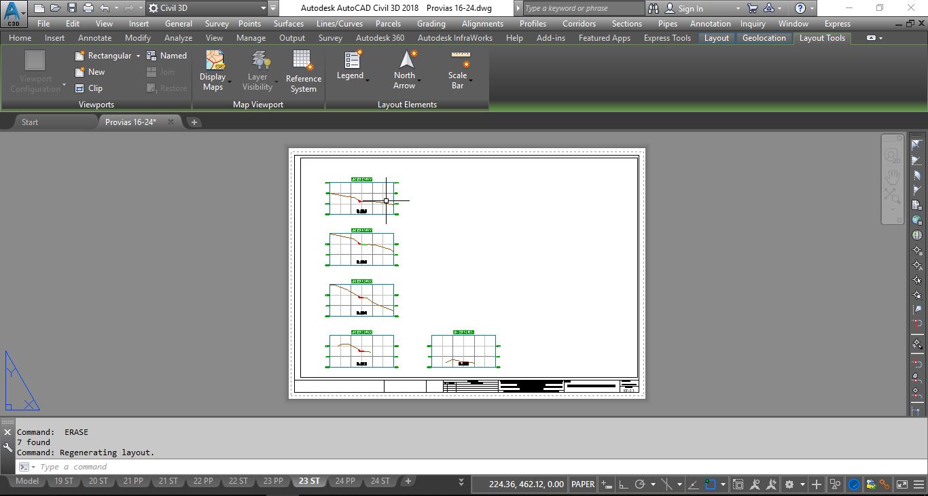Click the globe icon in right vertical toolbar
The width and height of the screenshot is (928, 496).
pyautogui.click(x=917, y=235)
